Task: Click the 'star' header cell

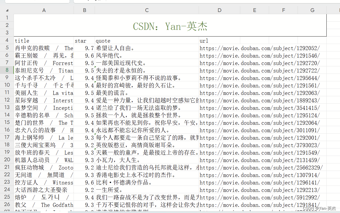Action: pyautogui.click(x=85, y=41)
